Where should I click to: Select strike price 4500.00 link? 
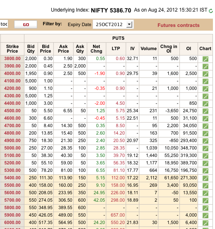click(x=12, y=111)
